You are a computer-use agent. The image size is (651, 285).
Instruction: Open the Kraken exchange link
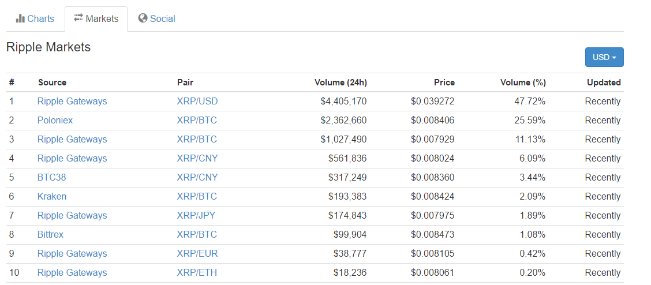(x=51, y=197)
